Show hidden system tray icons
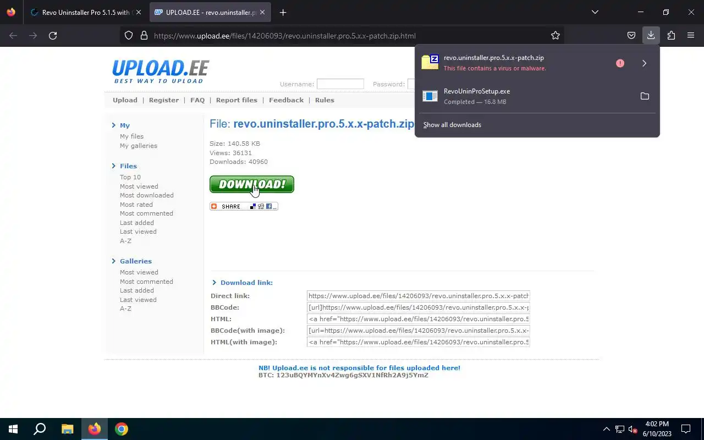This screenshot has height=440, width=704. [606, 429]
